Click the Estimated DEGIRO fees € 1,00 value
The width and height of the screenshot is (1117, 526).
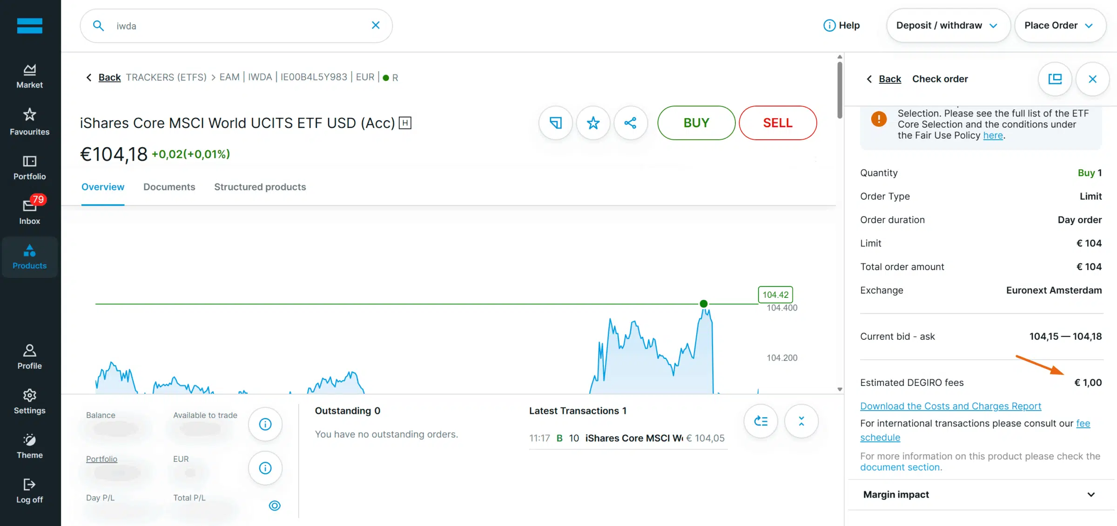[x=1088, y=383]
